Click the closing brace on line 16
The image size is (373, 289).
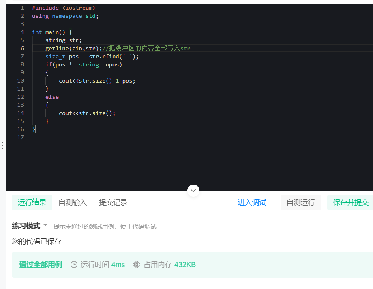tap(34, 129)
